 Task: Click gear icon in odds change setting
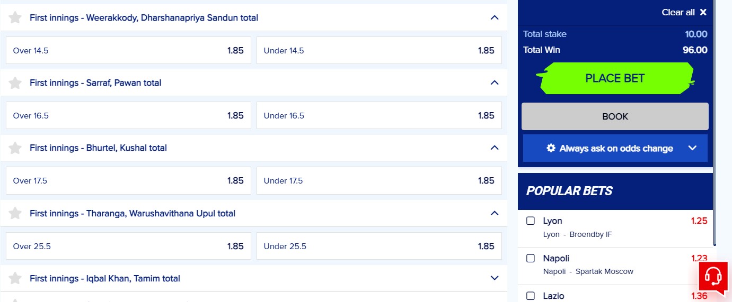point(551,148)
